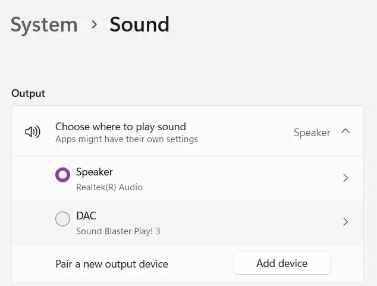This screenshot has height=286, width=377.
Task: Go back to System in breadcrumb
Action: tap(44, 24)
